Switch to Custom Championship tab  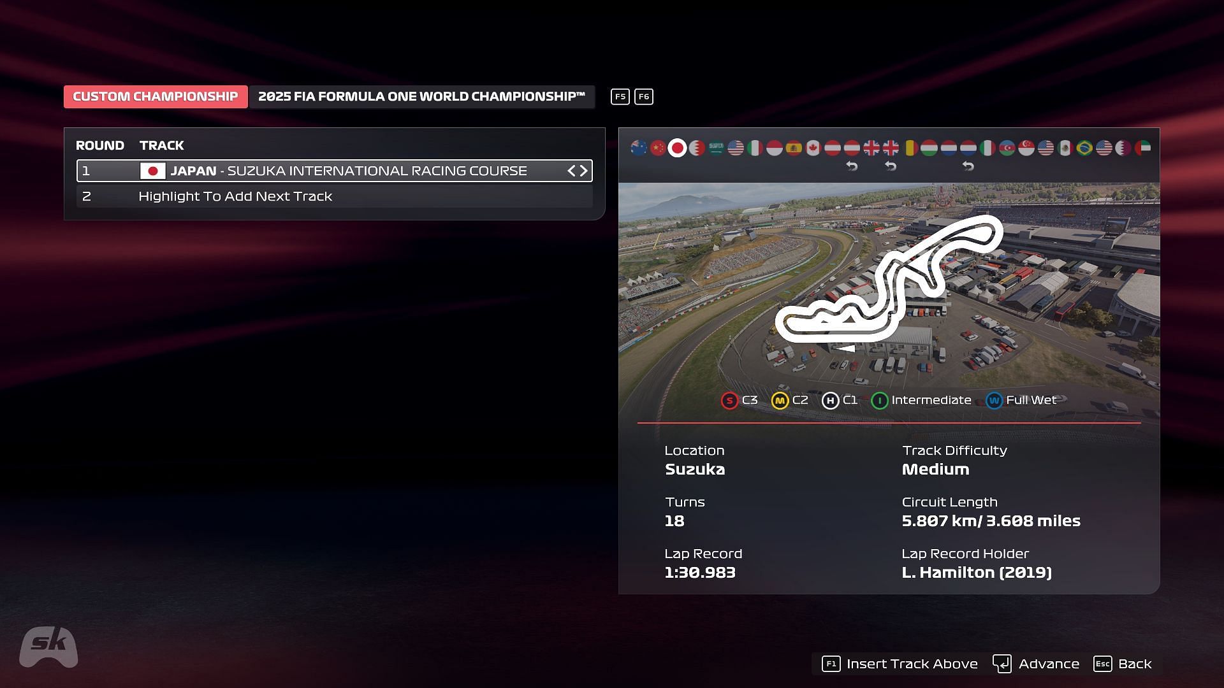[156, 97]
